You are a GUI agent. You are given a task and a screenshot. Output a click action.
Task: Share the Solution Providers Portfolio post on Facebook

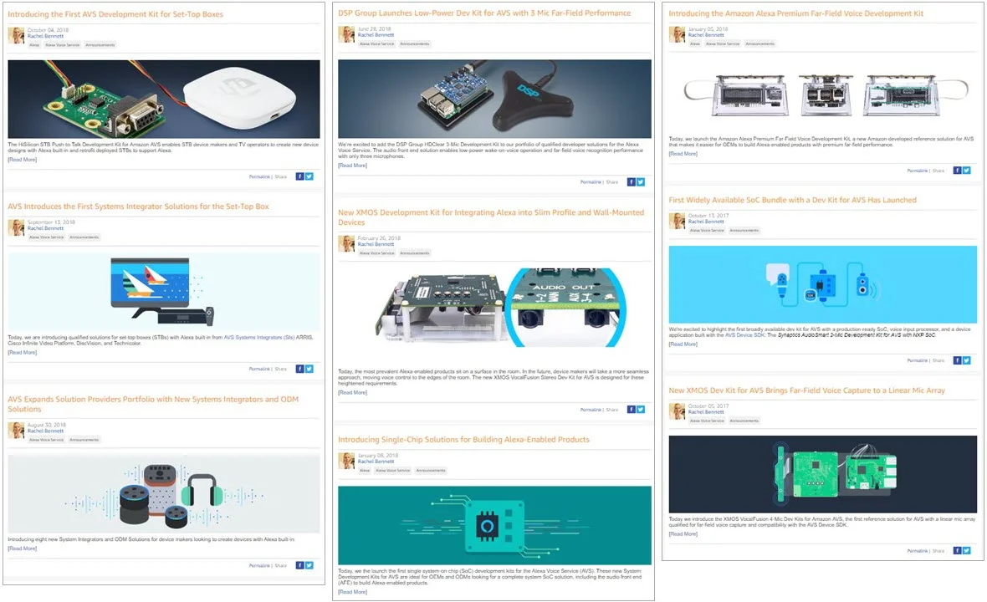[299, 565]
